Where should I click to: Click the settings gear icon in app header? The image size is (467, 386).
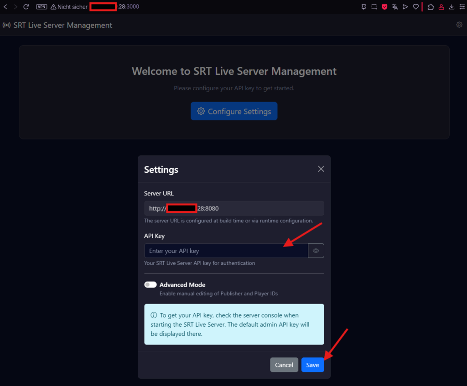(x=459, y=25)
